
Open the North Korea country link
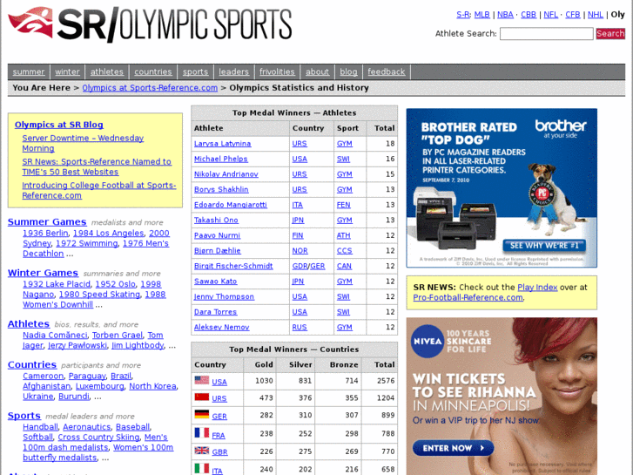[x=152, y=386]
